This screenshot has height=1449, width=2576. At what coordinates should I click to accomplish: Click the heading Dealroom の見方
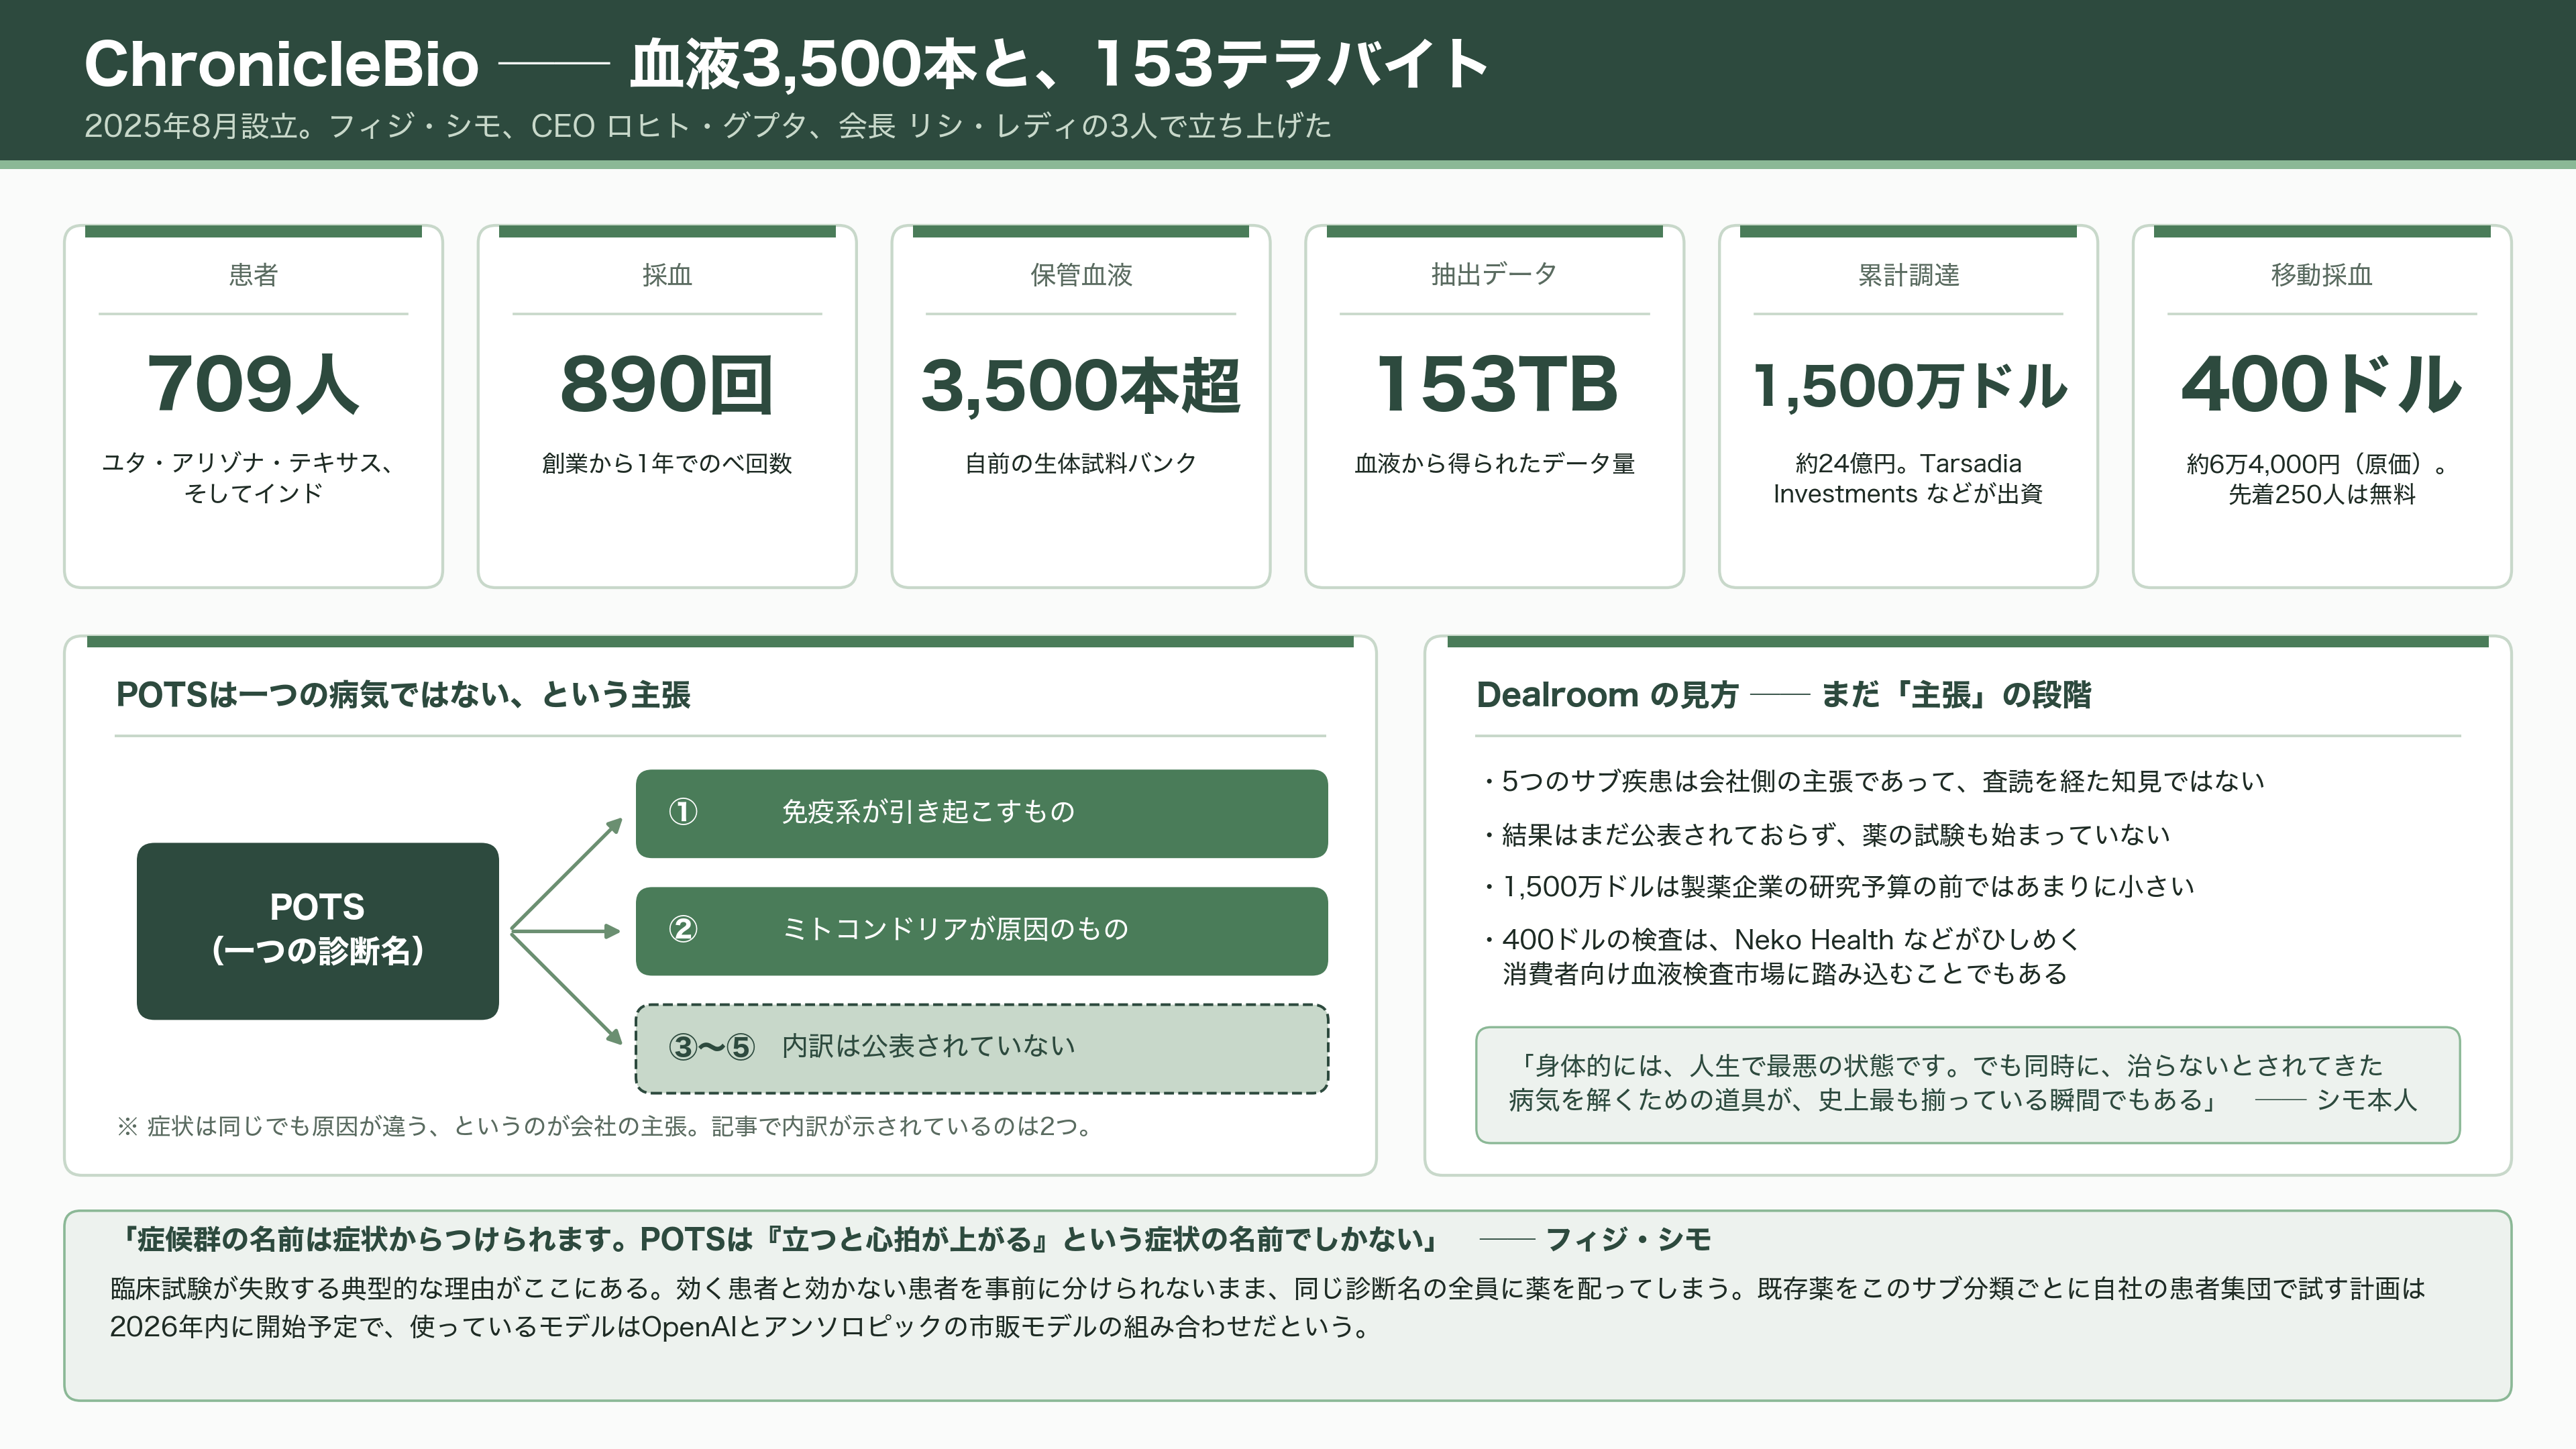(1783, 694)
